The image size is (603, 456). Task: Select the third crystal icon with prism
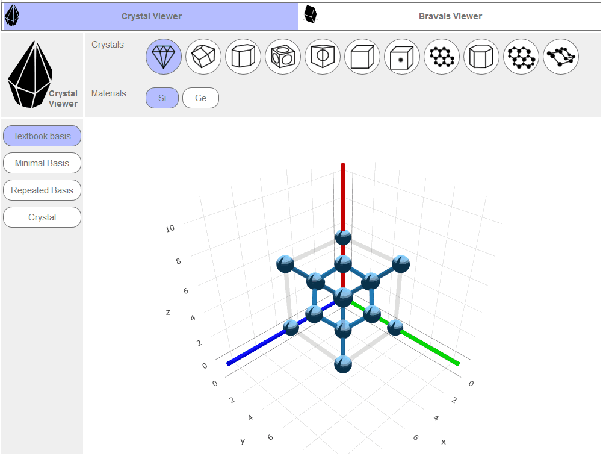tap(243, 57)
